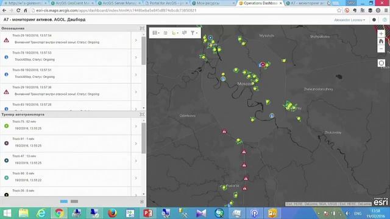This screenshot has width=390, height=219.
Task: Click the ENG language indicator in system tray
Action: click(x=358, y=214)
